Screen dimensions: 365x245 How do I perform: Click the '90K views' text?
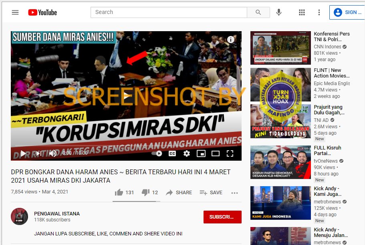pyautogui.click(x=325, y=167)
